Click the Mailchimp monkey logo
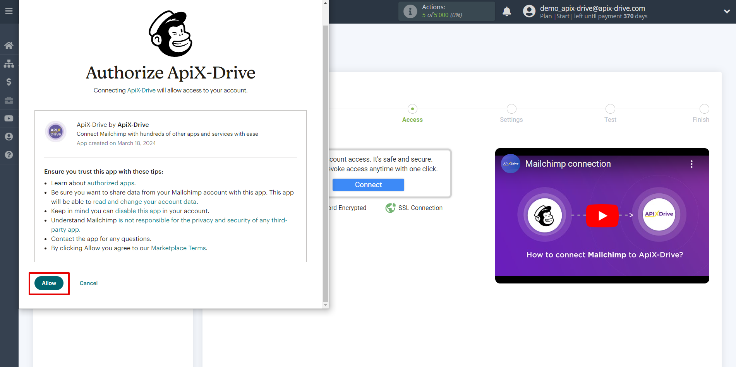This screenshot has height=367, width=736. [171, 34]
